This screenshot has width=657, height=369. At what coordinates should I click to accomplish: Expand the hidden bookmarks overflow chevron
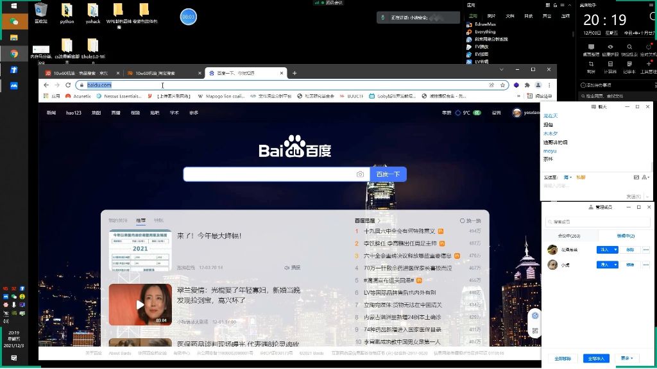tap(518, 96)
